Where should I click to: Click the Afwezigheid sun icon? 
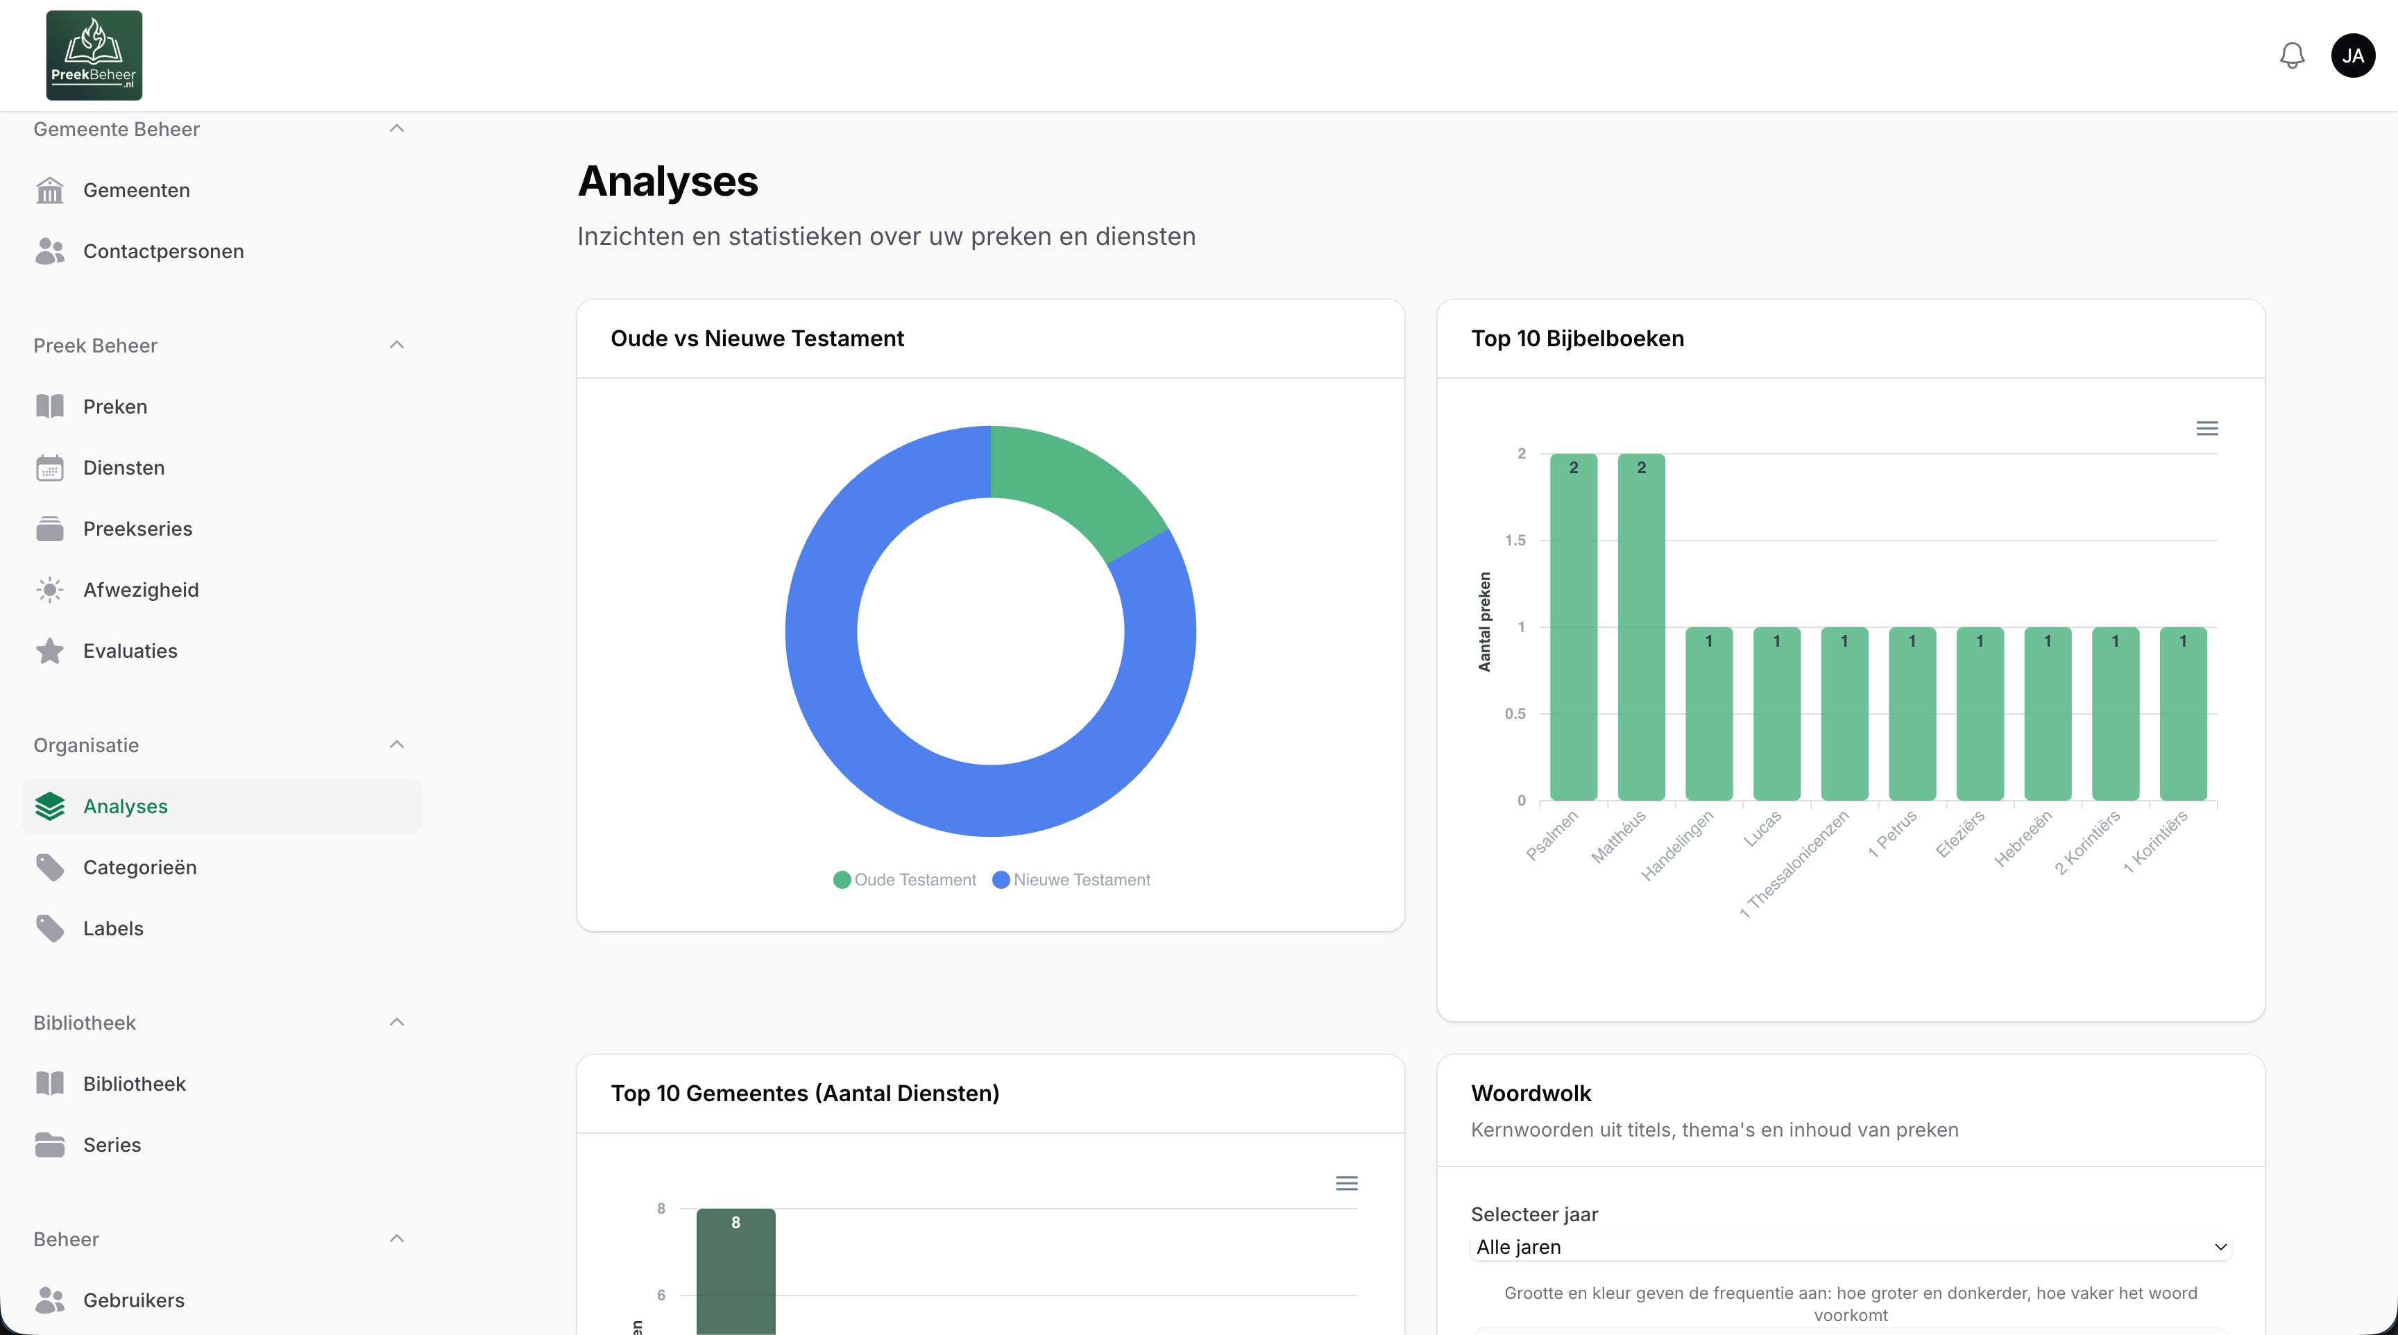[49, 589]
